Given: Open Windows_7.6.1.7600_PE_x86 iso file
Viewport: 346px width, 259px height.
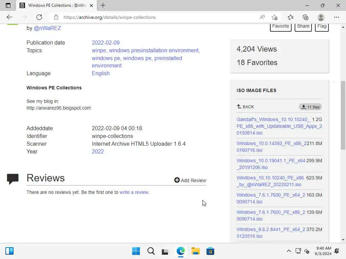Looking at the screenshot, I should click(271, 215).
